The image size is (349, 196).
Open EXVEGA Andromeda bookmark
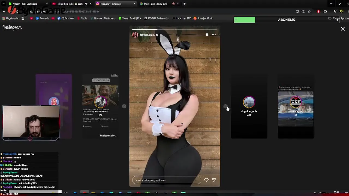157,18
